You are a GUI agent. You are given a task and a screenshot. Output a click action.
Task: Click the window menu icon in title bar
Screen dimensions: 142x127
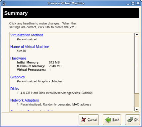[x=4, y=3]
